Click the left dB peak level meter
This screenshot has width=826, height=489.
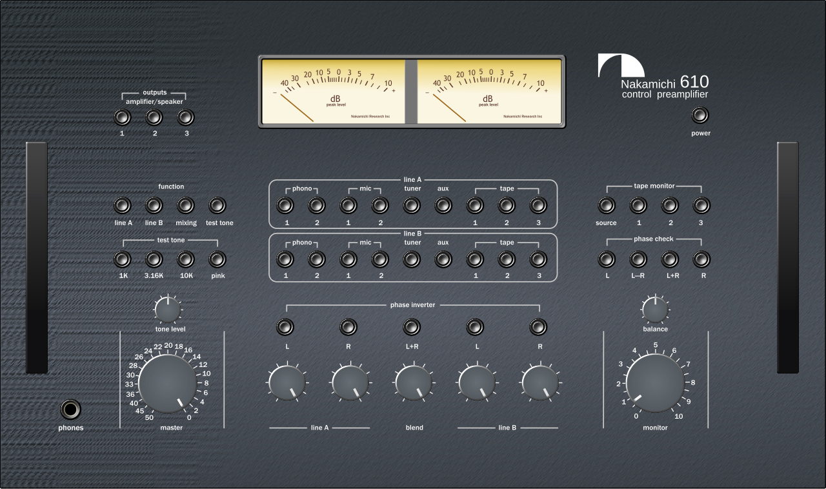pyautogui.click(x=333, y=92)
